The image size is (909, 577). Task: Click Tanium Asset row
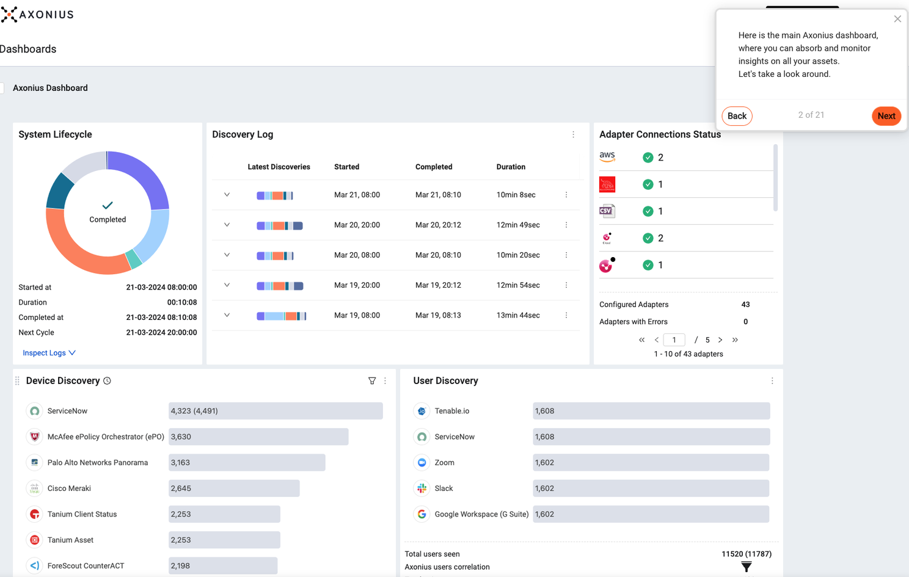click(205, 540)
